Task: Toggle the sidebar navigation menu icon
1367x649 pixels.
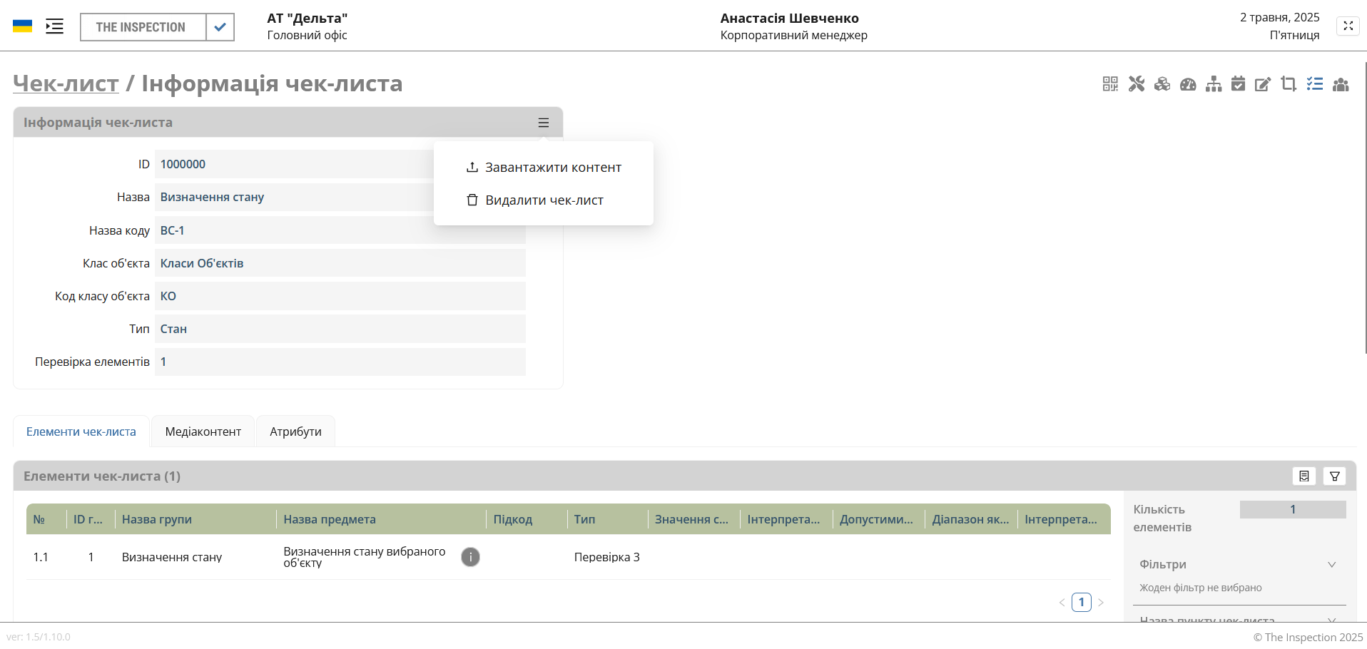Action: pyautogui.click(x=54, y=26)
